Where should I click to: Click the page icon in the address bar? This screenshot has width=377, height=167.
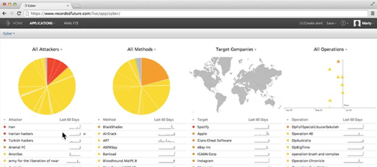pyautogui.click(x=27, y=14)
